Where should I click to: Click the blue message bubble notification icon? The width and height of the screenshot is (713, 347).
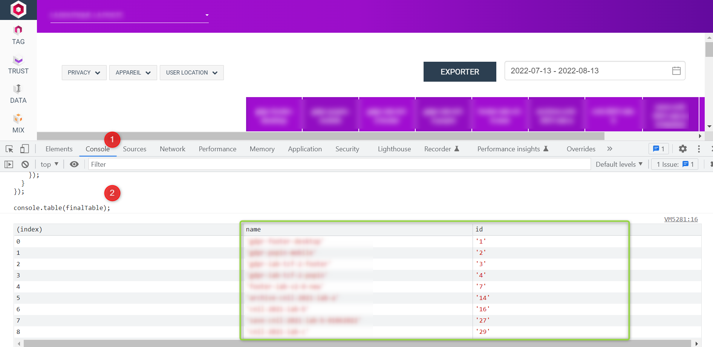pos(658,149)
